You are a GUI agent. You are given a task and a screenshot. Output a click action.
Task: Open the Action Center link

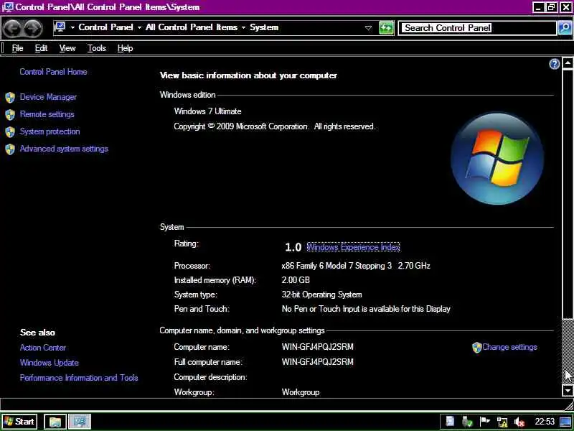click(43, 348)
